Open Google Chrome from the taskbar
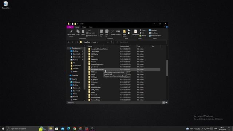This screenshot has height=131, width=233. (x=75, y=128)
